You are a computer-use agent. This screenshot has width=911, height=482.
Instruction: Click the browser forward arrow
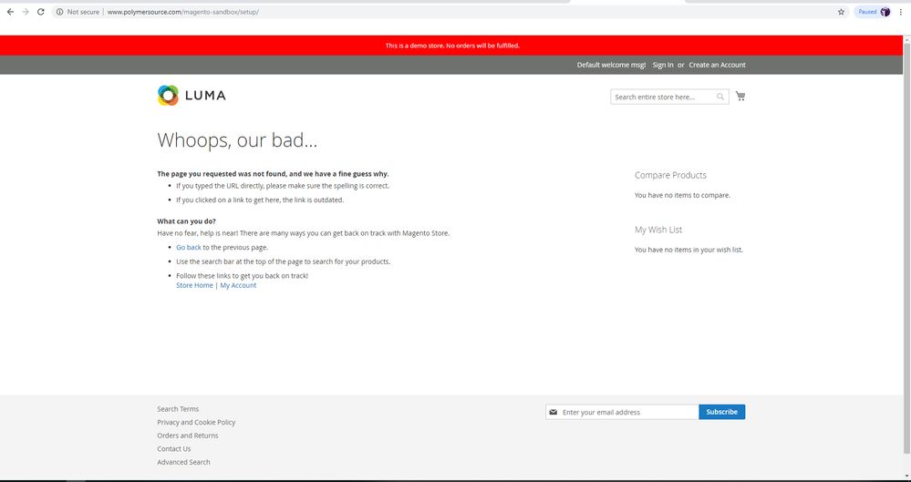tap(26, 12)
